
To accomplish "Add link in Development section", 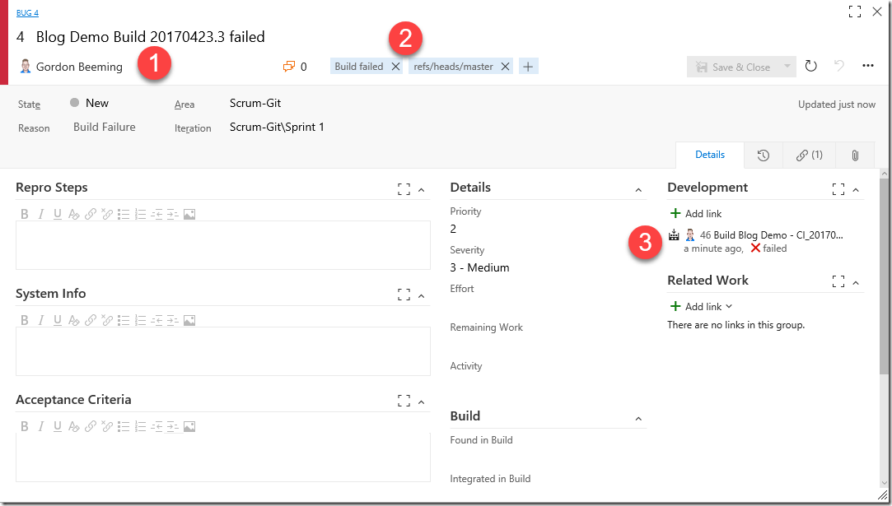I will tap(696, 213).
